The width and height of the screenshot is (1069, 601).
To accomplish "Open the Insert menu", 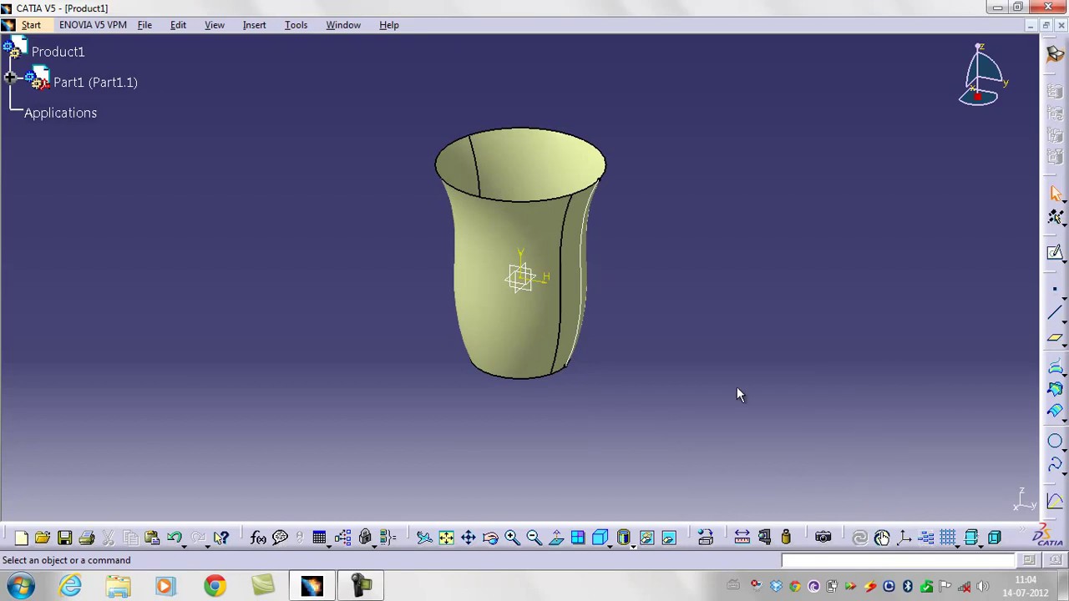I will [254, 25].
